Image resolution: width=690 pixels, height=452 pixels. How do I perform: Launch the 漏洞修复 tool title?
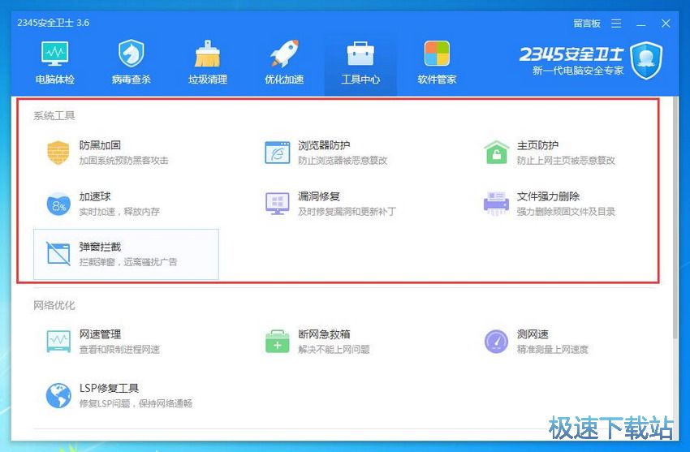319,196
